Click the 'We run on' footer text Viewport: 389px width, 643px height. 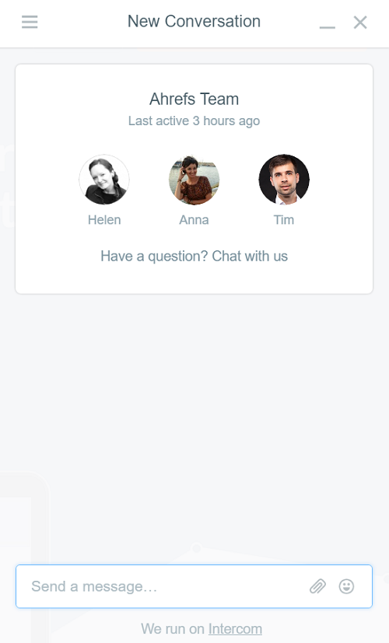coord(173,629)
